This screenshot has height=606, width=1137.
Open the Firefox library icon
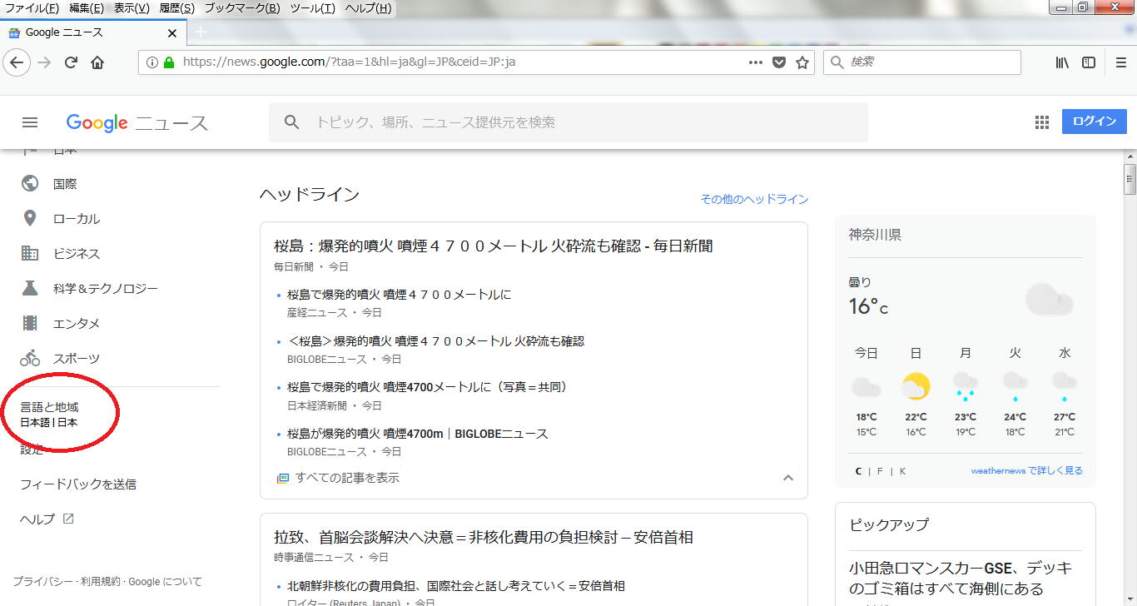coord(1062,62)
